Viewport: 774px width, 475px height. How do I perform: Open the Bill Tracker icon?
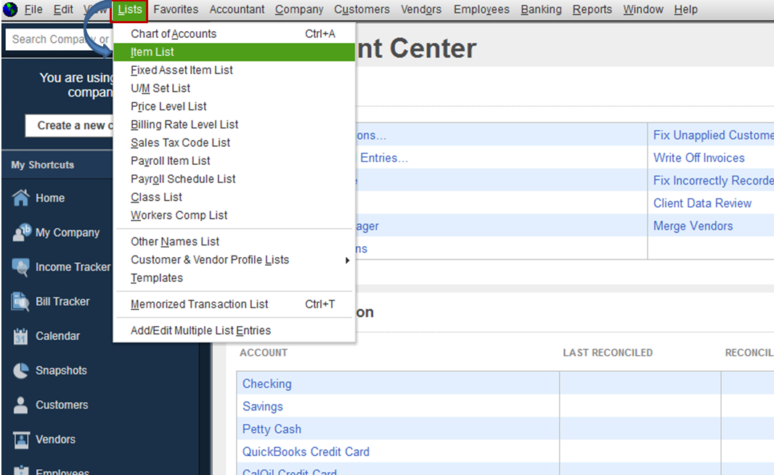pos(20,301)
